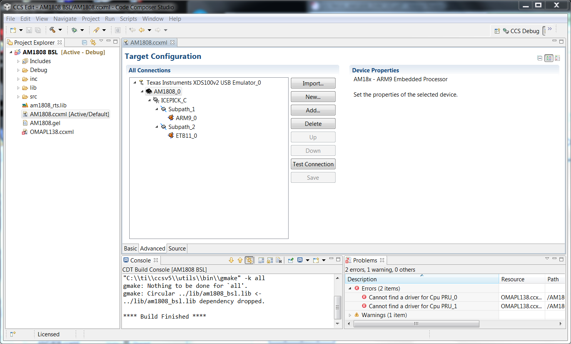Switch to the Source tab

point(177,249)
